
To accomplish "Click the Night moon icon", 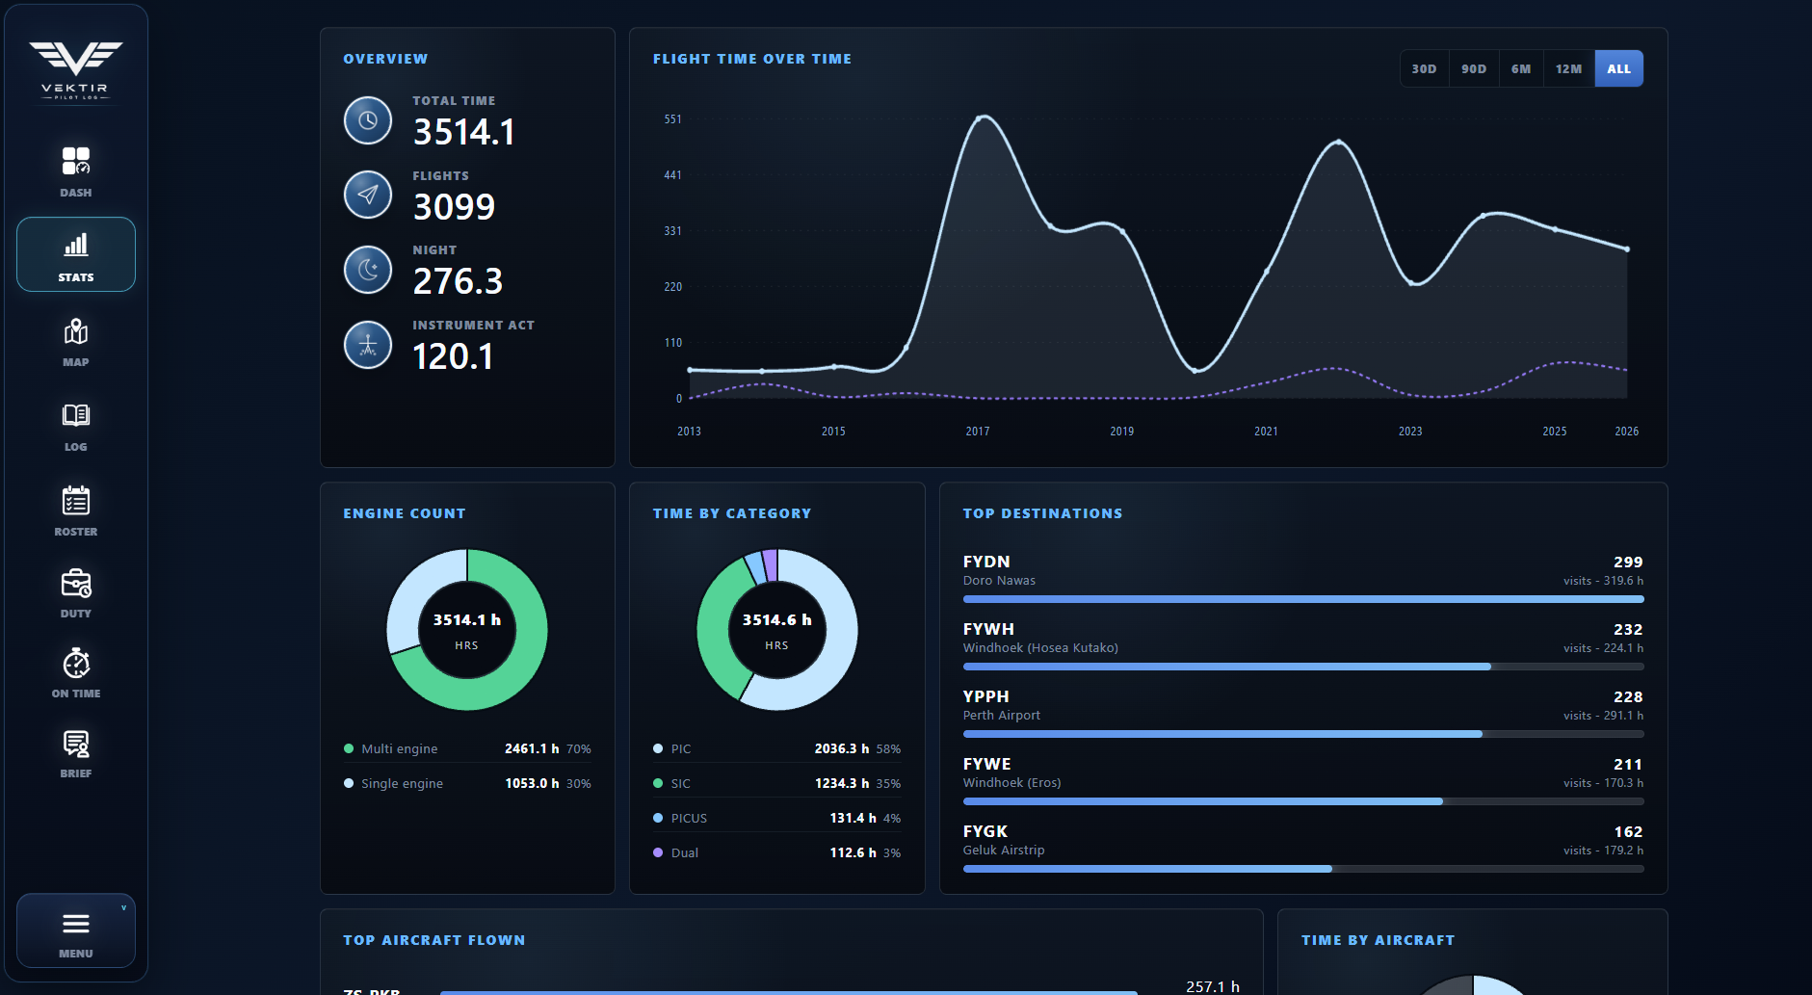I will (x=368, y=270).
